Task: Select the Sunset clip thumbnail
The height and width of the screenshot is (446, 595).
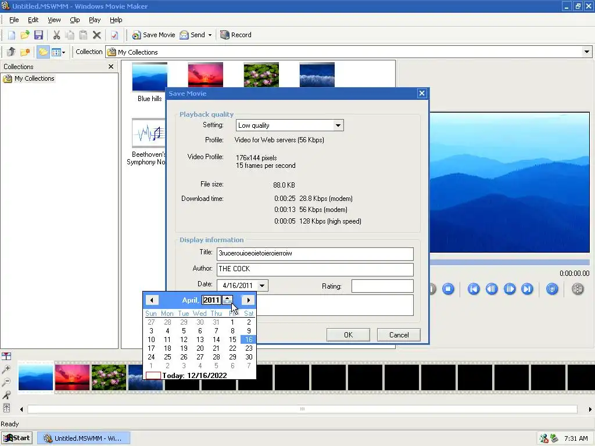Action: pos(205,75)
